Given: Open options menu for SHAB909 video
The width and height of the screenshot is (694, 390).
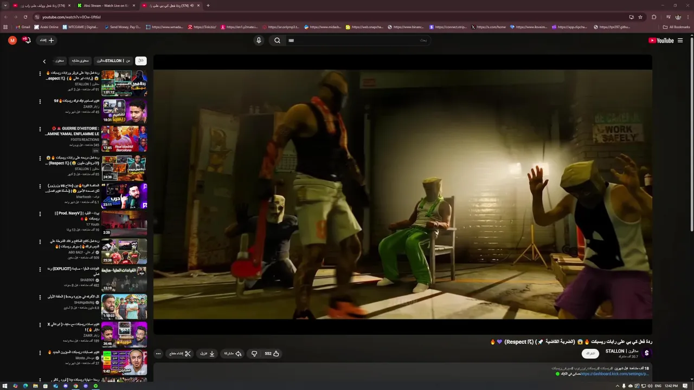Looking at the screenshot, I should point(40,269).
